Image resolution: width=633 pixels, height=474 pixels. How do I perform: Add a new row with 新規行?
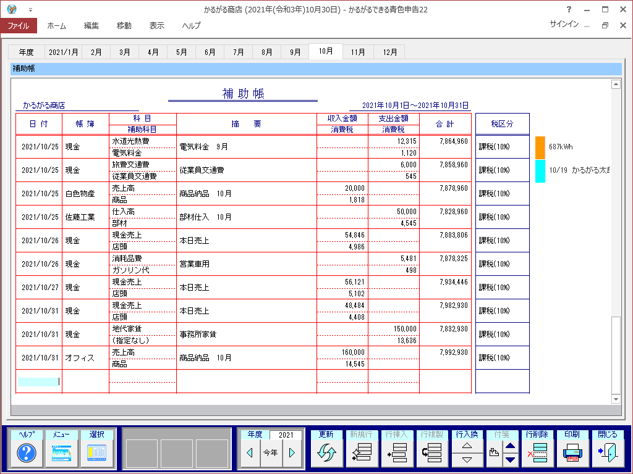(361, 452)
